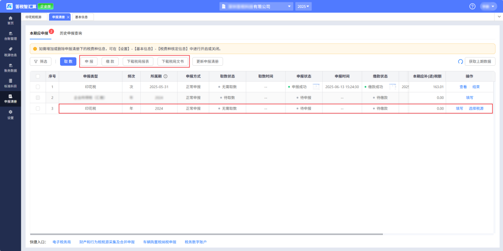Click the help question mark icon
This screenshot has width=503, height=251.
[x=472, y=7]
